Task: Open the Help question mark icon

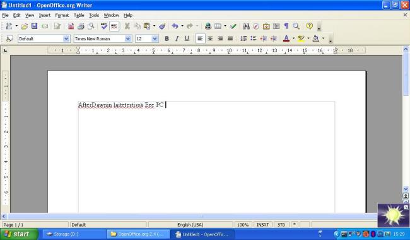Action: coord(309,26)
